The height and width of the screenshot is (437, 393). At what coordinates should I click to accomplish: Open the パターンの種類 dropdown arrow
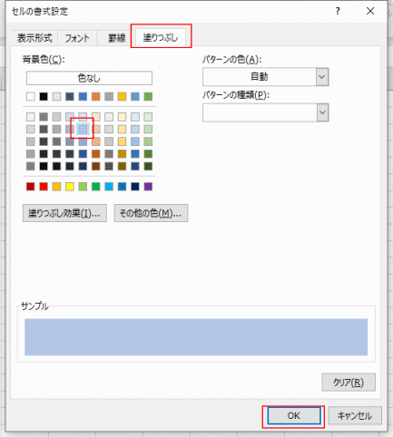pyautogui.click(x=322, y=112)
